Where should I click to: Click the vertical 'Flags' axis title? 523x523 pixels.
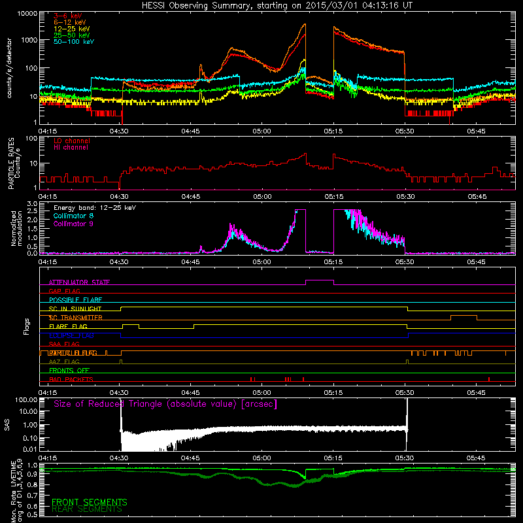coord(27,326)
